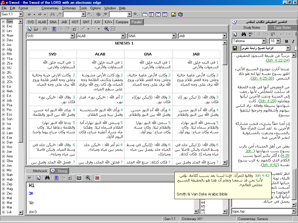Open the GNA parallel version dropdown
This screenshot has width=298, height=223.
[174, 36]
